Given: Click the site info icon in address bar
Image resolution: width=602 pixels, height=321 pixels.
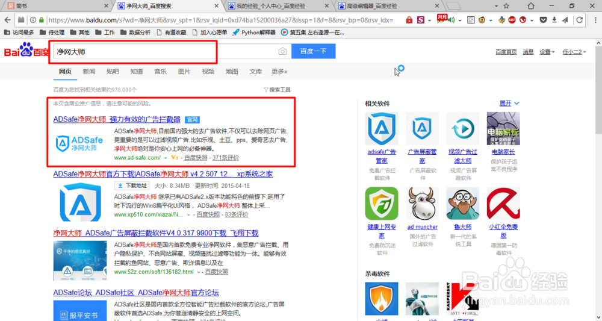Looking at the screenshot, I should tap(33, 20).
